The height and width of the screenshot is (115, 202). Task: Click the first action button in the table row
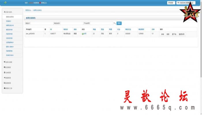click(162, 34)
